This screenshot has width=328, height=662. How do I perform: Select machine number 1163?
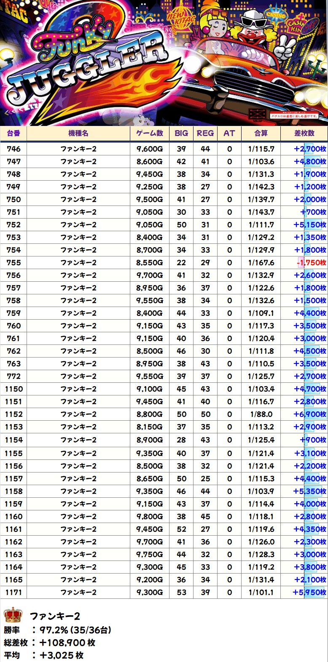[x=13, y=554]
